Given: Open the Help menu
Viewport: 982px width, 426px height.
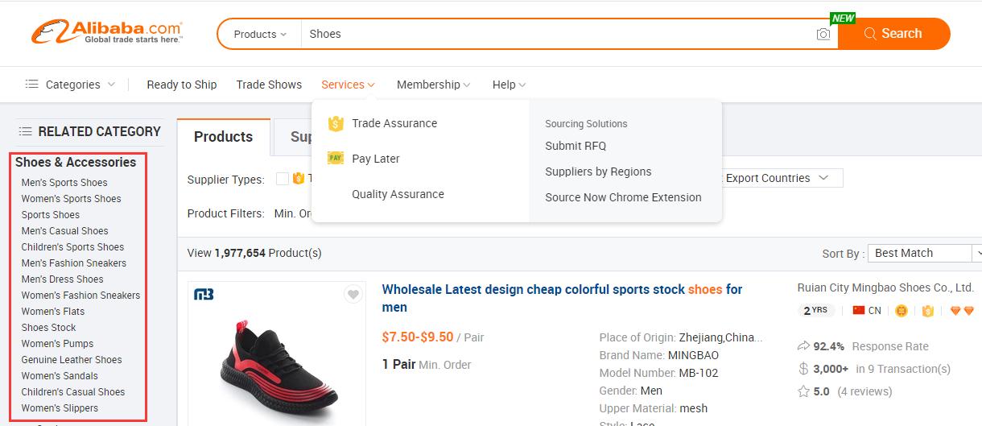Looking at the screenshot, I should tap(509, 85).
